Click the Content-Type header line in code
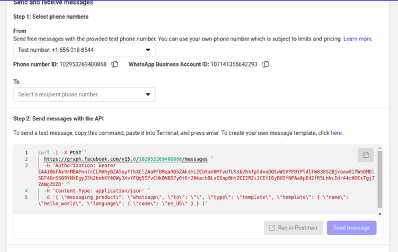Viewport: 398px width, 252px height. pos(94,191)
